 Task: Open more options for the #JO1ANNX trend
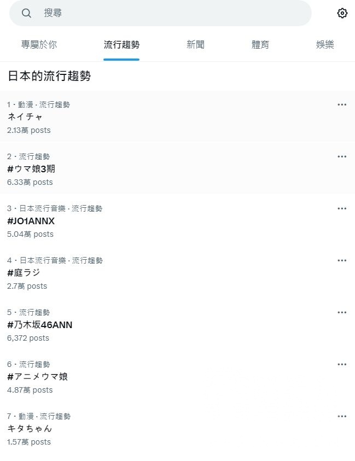(x=342, y=208)
